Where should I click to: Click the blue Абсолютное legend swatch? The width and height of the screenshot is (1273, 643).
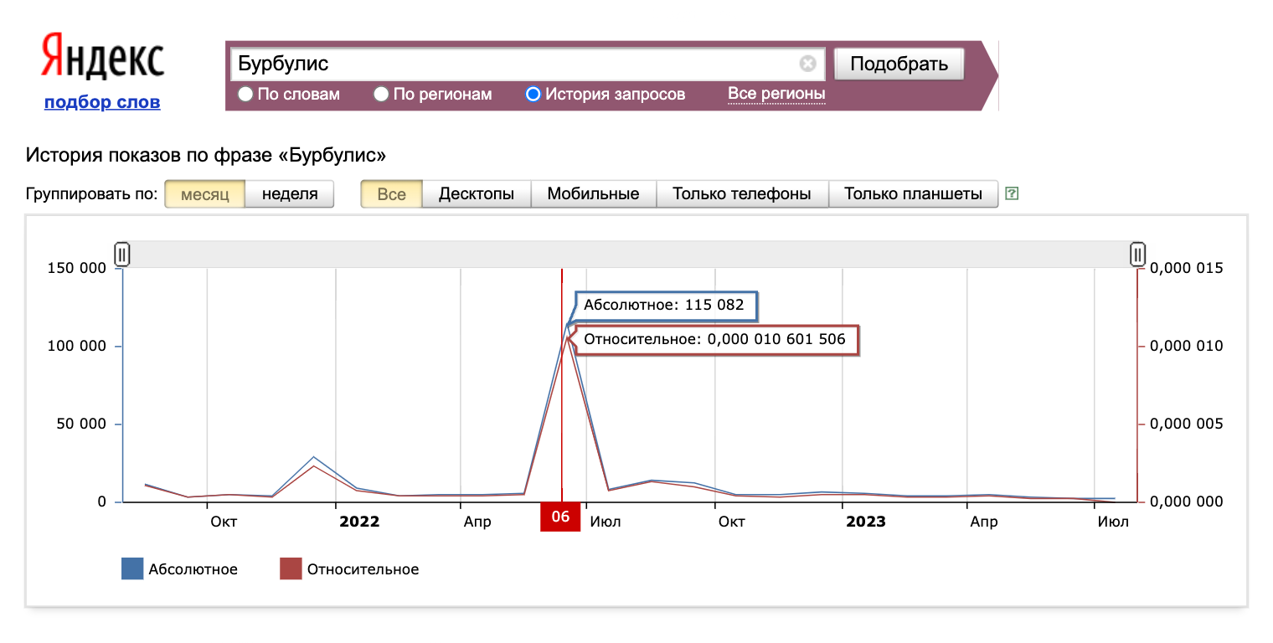[132, 569]
